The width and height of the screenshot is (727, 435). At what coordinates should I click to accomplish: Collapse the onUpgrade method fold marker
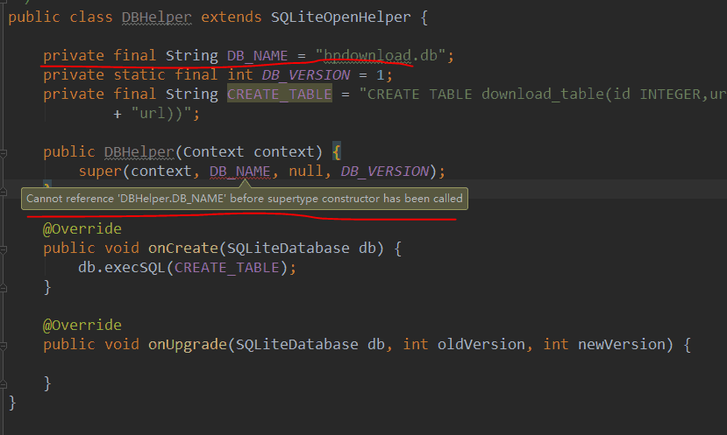click(4, 346)
